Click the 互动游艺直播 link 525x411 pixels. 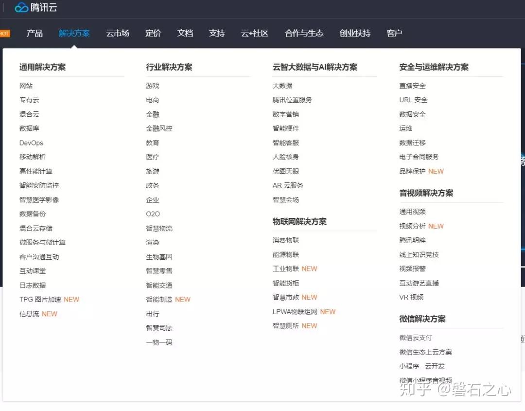pyautogui.click(x=419, y=283)
